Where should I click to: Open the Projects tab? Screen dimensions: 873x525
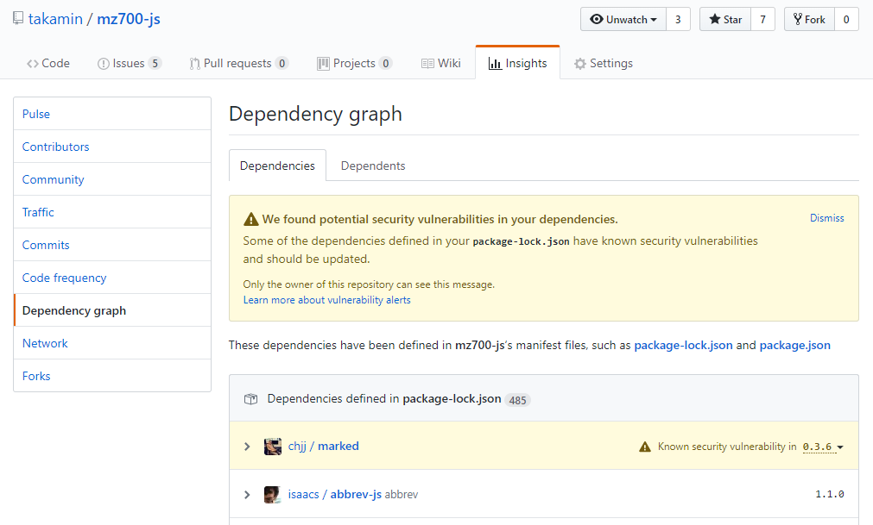tap(354, 63)
